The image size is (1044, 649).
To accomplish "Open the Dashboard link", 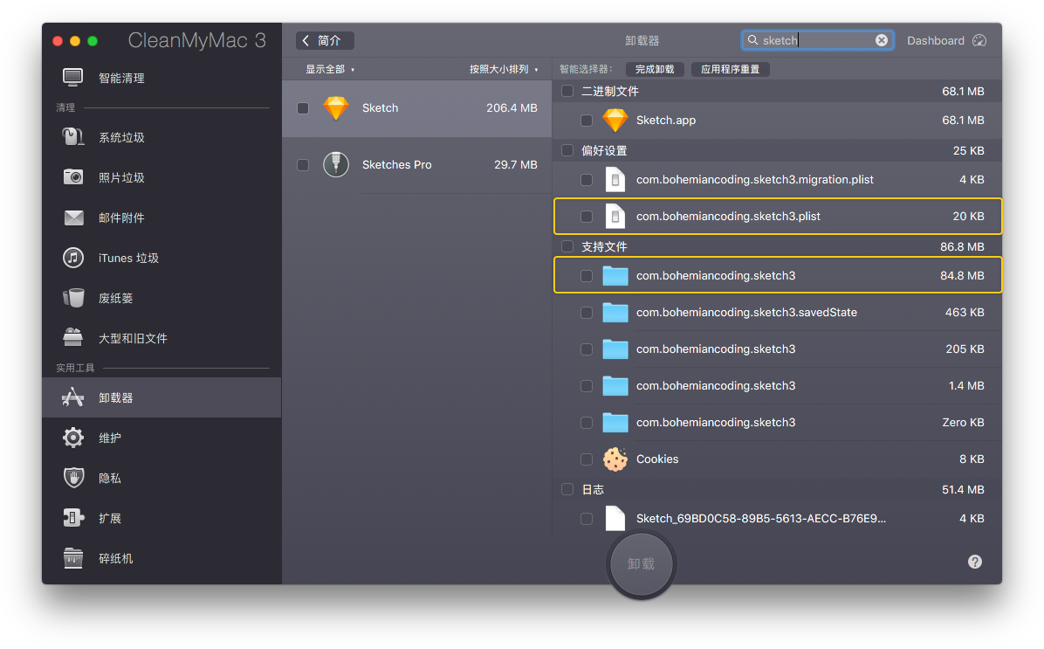I will coord(936,41).
